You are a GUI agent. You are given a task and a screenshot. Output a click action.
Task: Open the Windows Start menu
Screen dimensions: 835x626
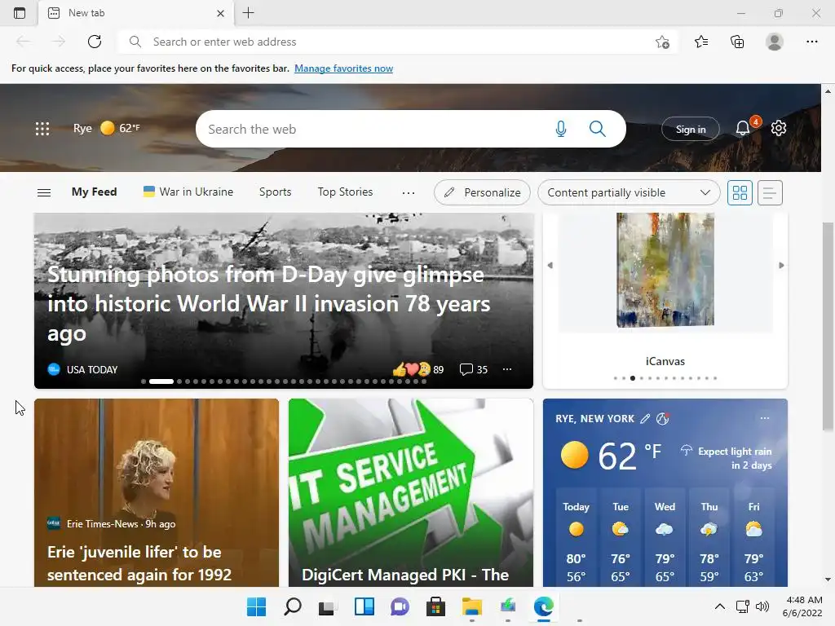[x=256, y=606]
